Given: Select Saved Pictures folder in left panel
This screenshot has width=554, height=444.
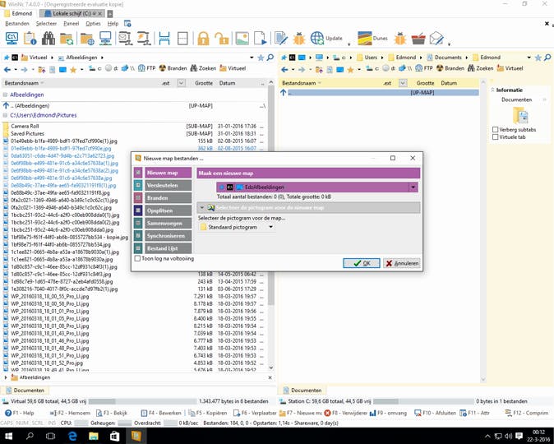Looking at the screenshot, I should coord(27,134).
